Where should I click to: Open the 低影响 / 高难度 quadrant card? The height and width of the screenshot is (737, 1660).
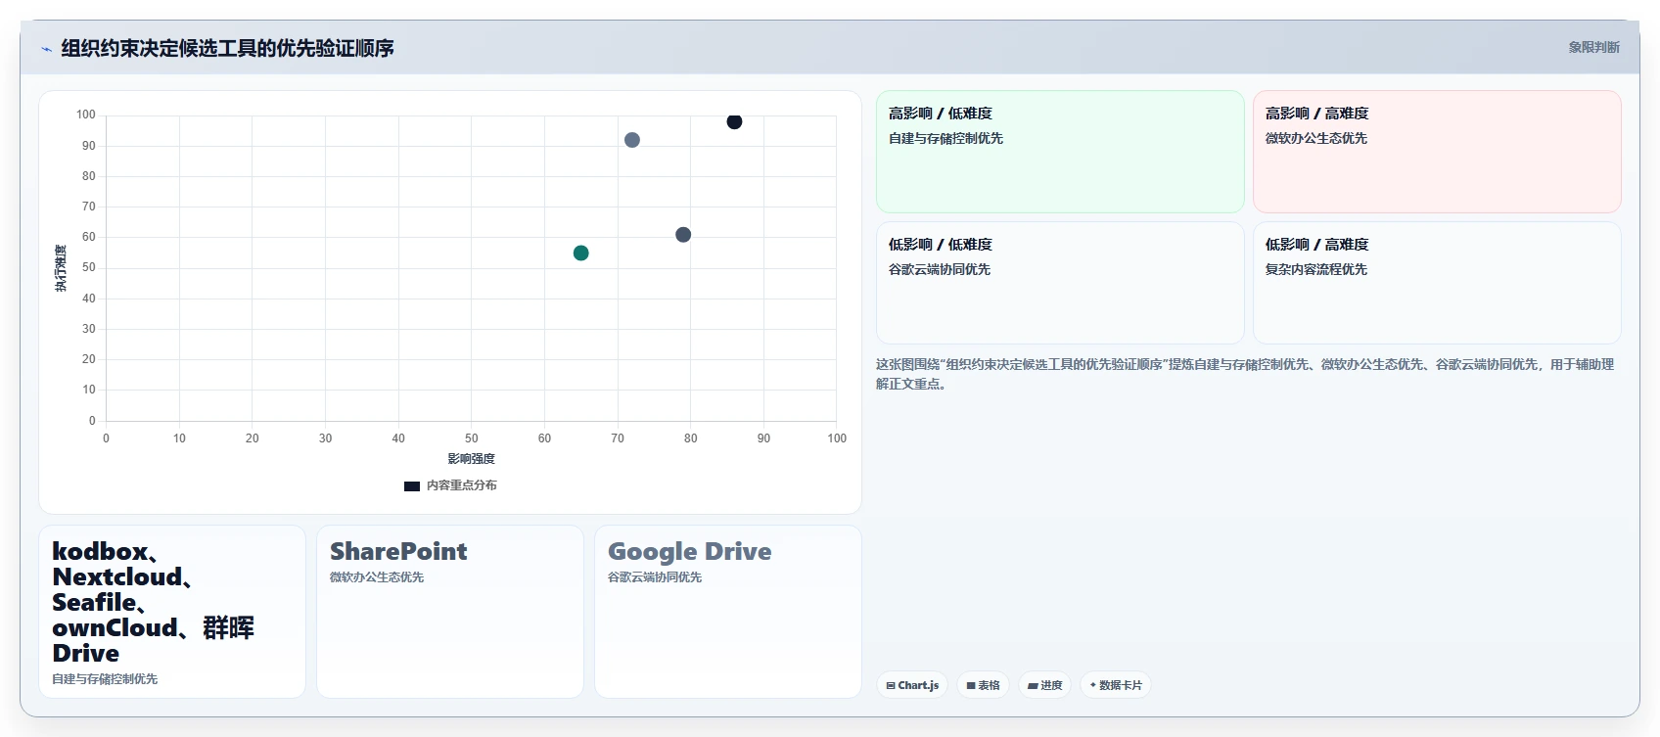[x=1437, y=283]
